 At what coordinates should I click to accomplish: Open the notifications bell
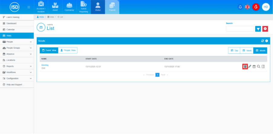(x=240, y=7)
